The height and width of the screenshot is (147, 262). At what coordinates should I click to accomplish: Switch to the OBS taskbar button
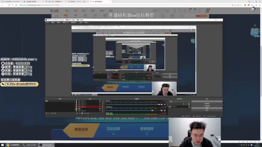click(46, 145)
